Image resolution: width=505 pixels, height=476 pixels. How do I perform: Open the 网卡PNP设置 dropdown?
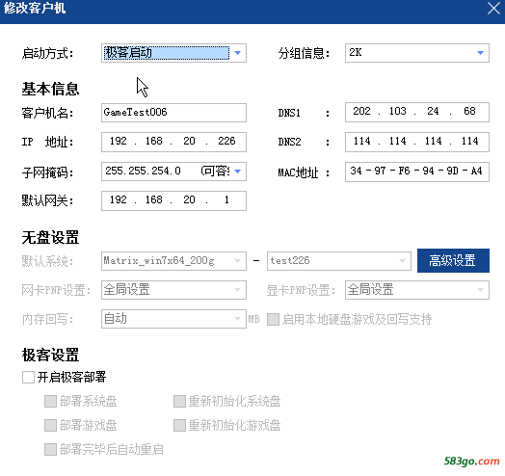coord(173,290)
